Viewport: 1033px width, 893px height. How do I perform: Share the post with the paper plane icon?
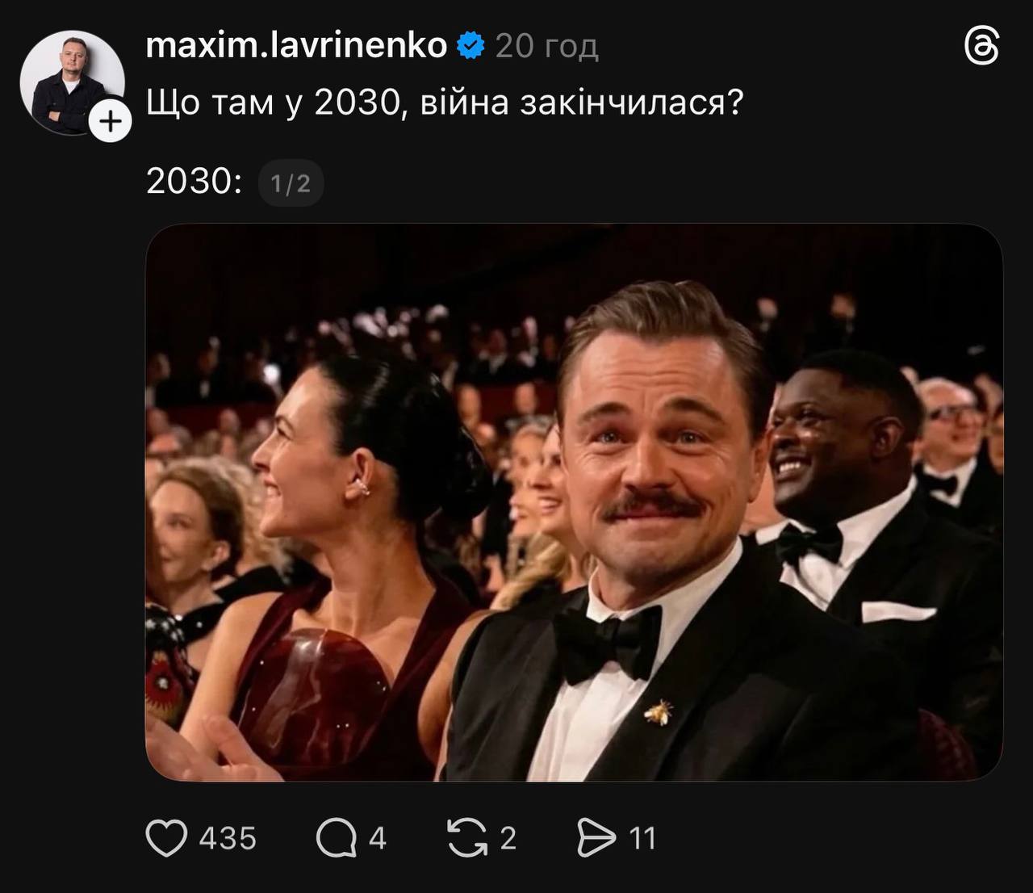point(596,838)
